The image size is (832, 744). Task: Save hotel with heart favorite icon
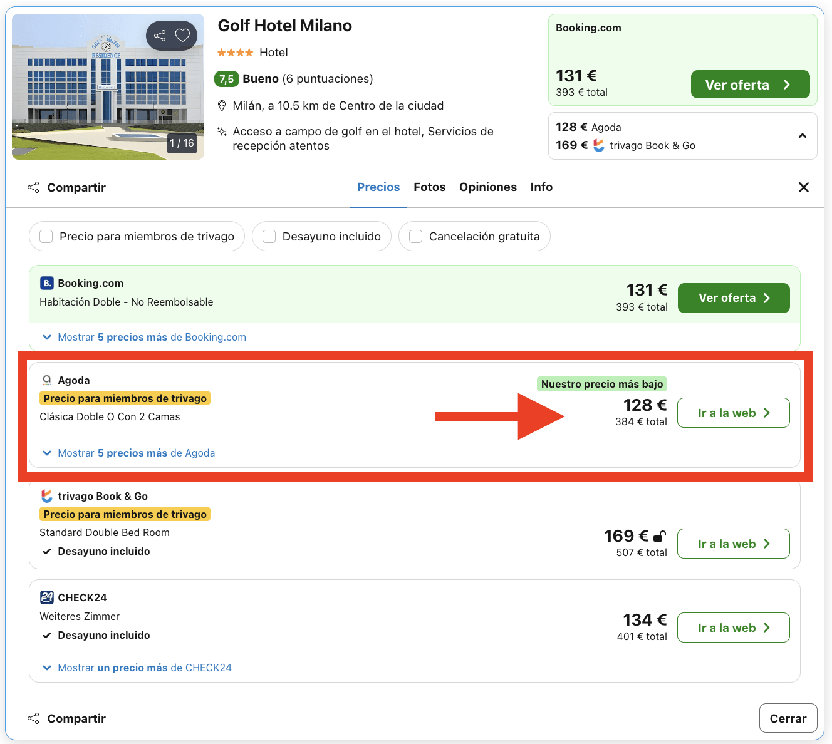point(182,36)
